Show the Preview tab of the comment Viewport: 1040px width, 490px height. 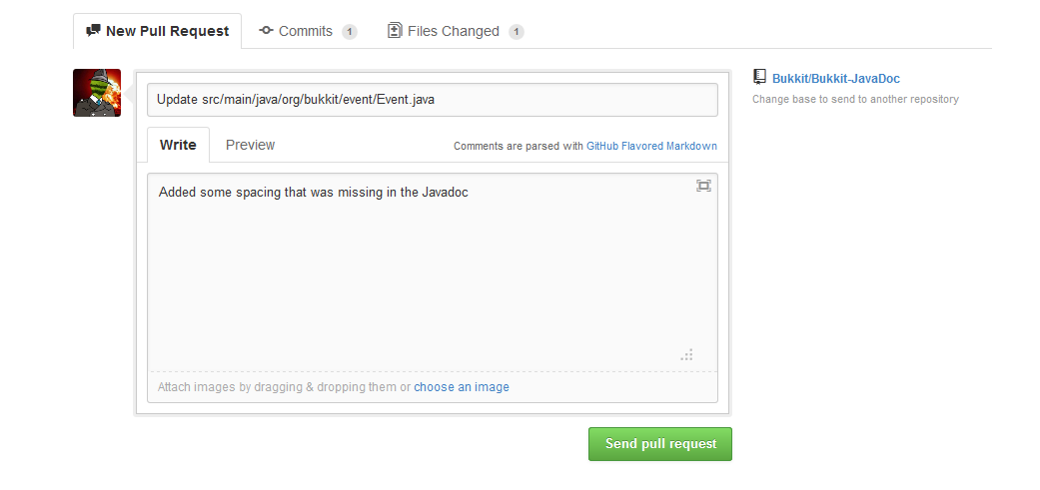(250, 145)
